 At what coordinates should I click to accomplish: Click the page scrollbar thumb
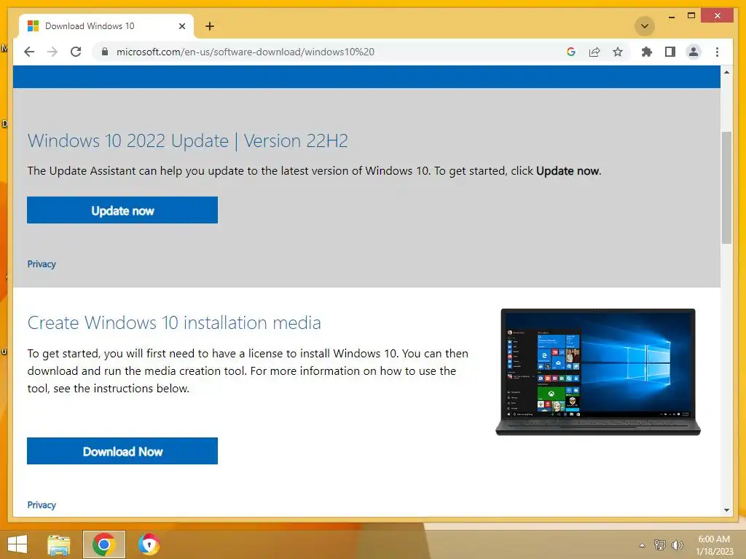(726, 187)
